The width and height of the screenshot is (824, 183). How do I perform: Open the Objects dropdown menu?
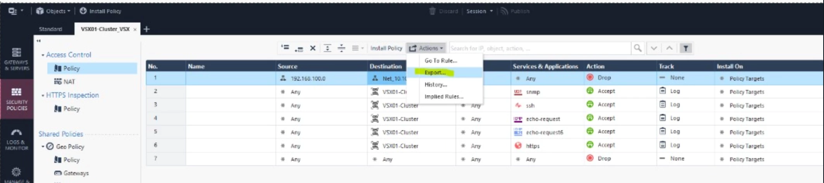pos(53,11)
